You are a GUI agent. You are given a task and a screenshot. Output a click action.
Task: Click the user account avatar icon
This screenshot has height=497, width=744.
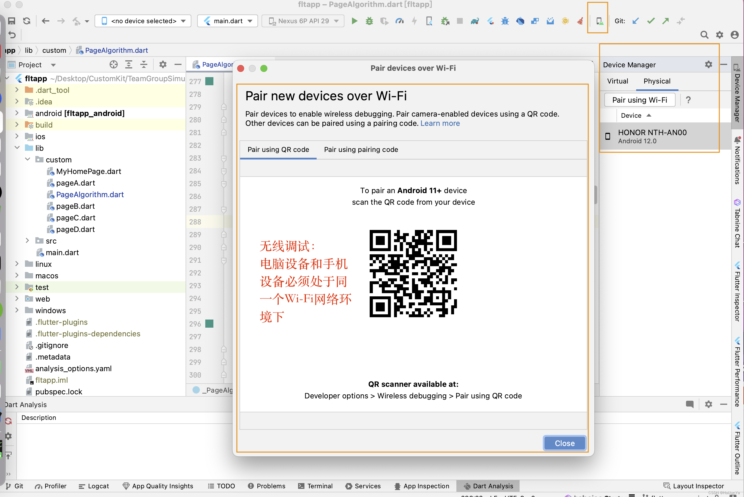coord(734,35)
